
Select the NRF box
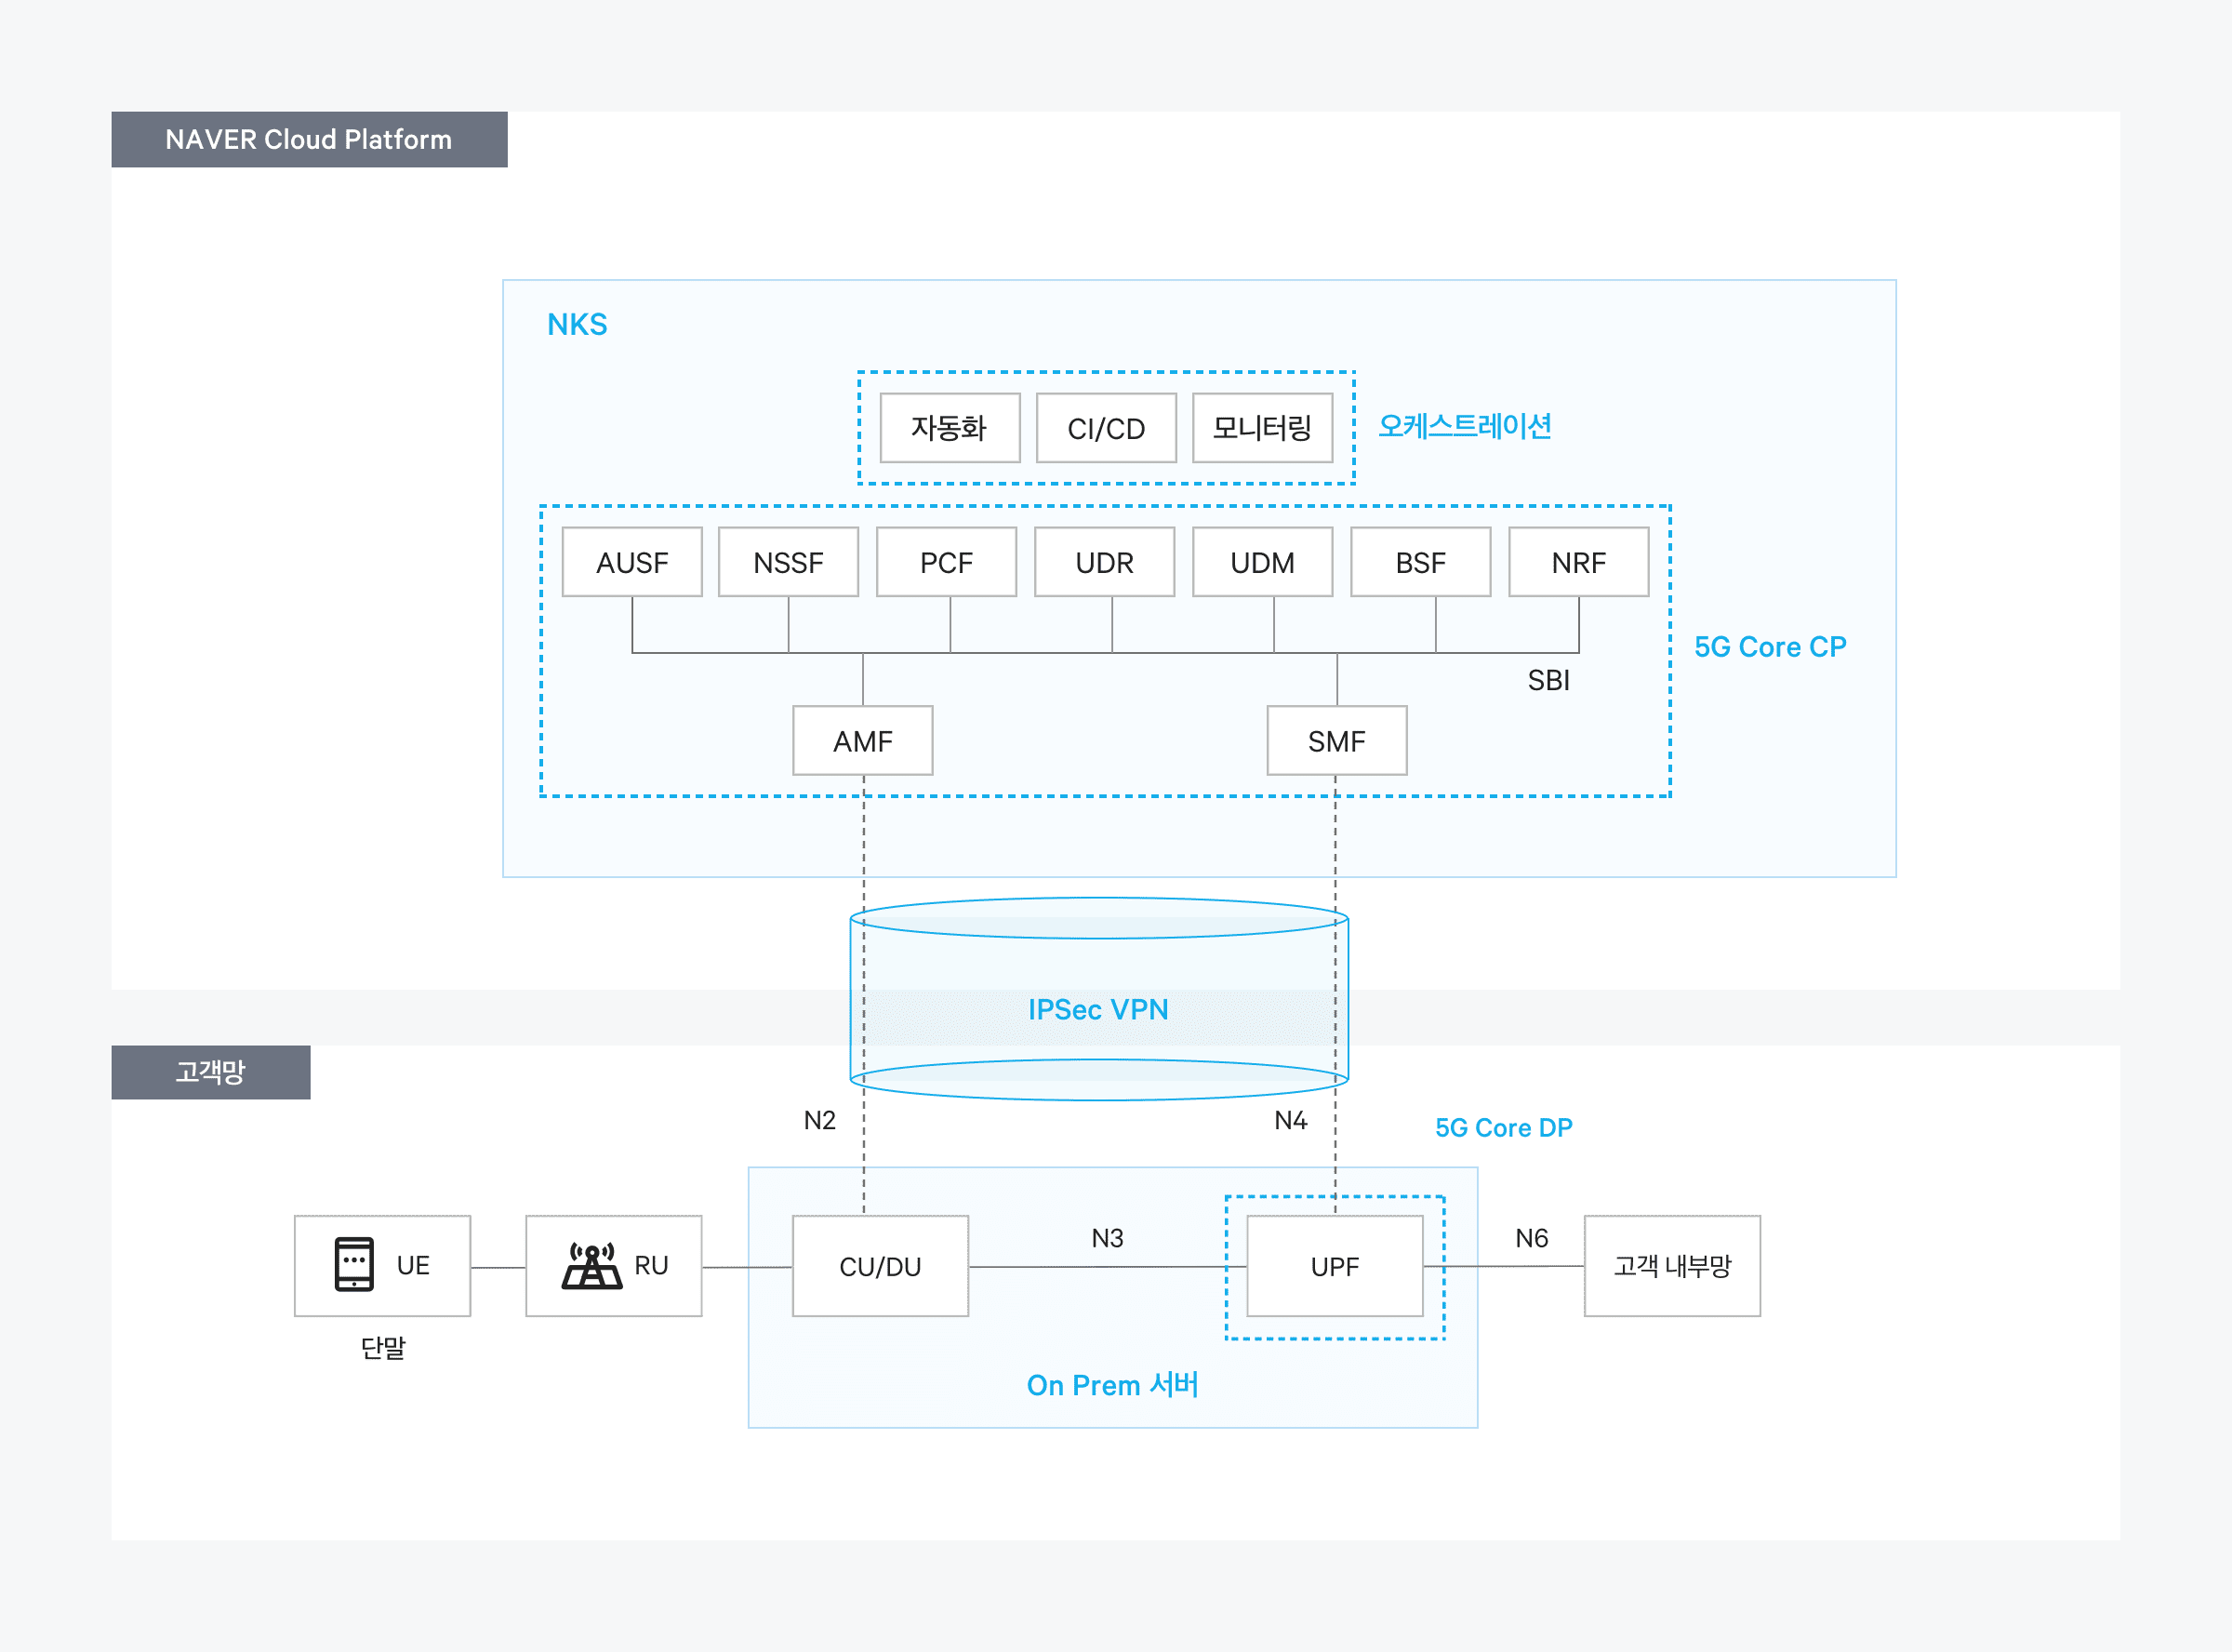click(x=1578, y=562)
